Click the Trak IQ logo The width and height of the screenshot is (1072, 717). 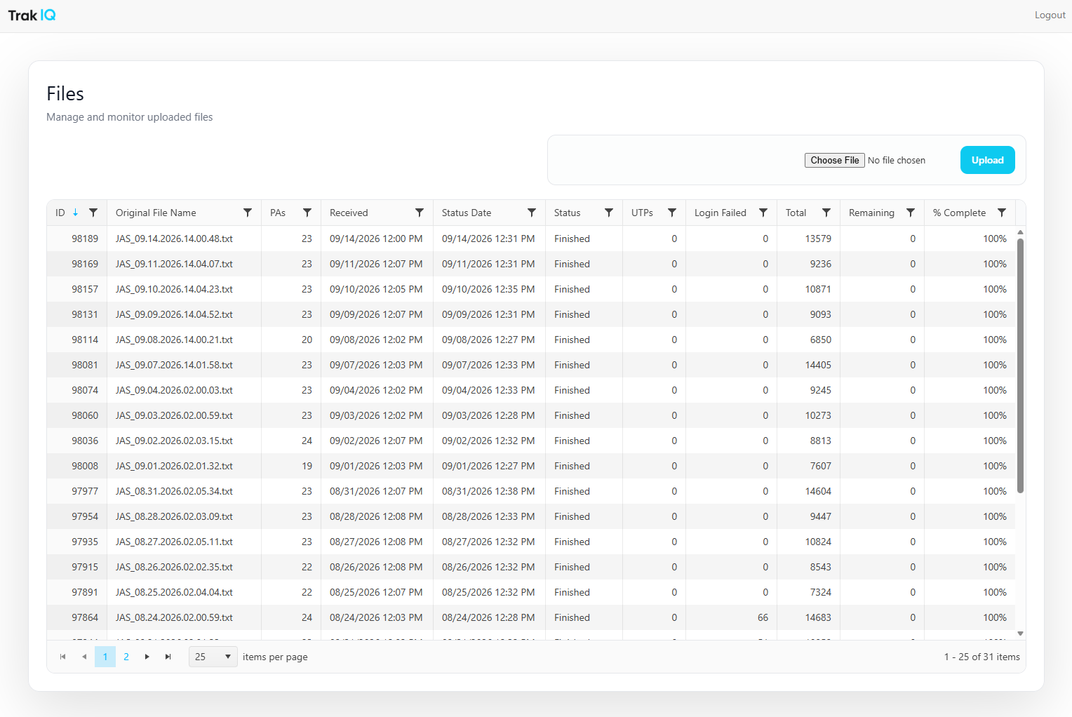(32, 15)
